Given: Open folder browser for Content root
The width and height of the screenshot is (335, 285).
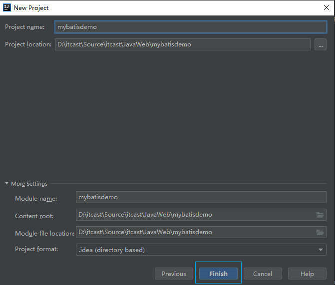Looking at the screenshot, I should [x=320, y=215].
